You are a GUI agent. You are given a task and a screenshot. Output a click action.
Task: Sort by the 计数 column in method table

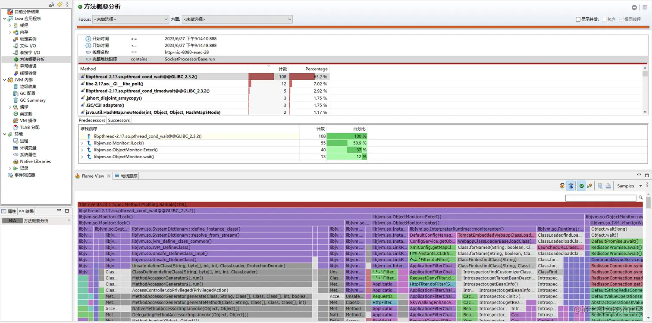269,69
